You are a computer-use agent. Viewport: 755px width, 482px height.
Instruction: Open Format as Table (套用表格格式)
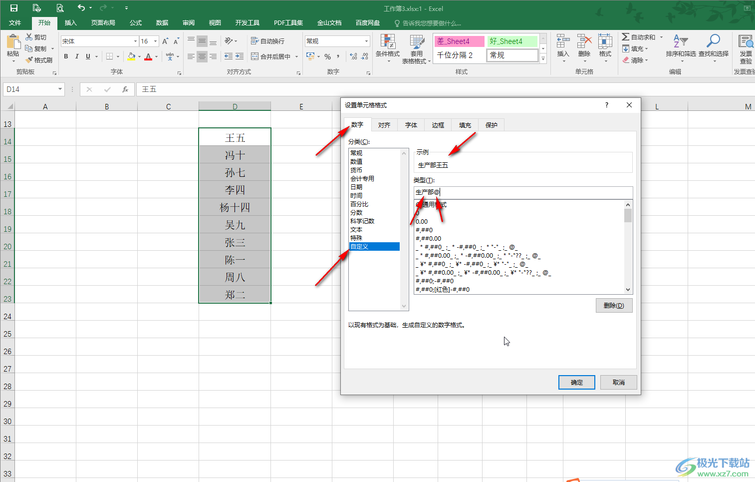[416, 49]
